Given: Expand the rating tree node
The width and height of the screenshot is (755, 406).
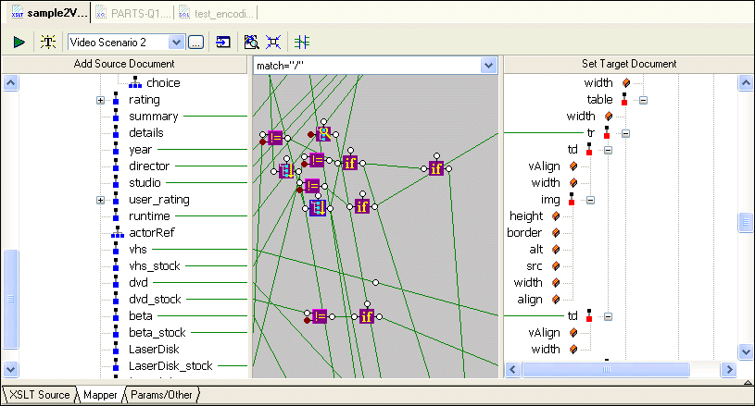Looking at the screenshot, I should [x=101, y=100].
